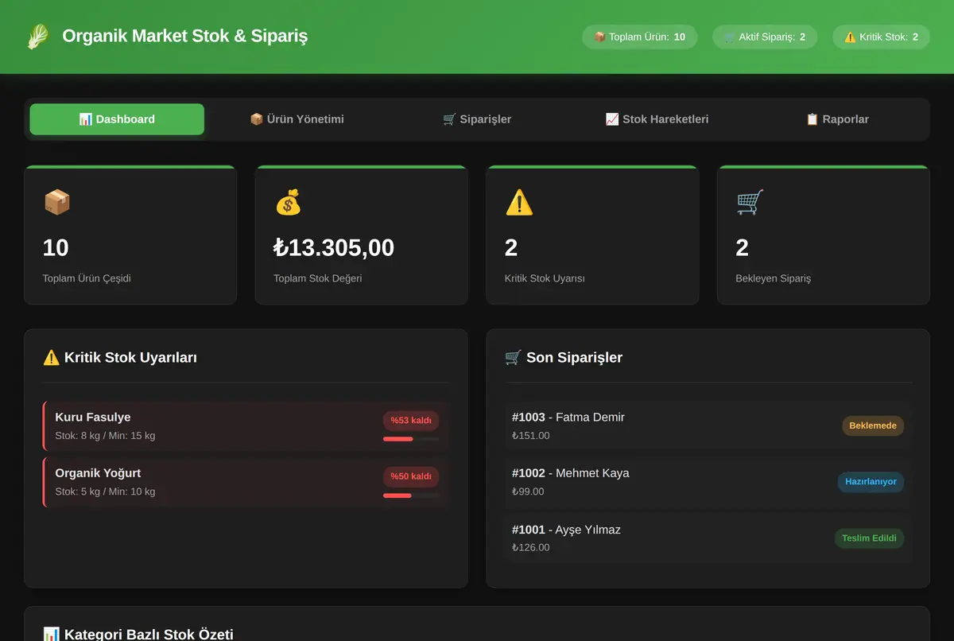
Task: Click the Aktif Sipariş header badge
Action: coord(765,37)
